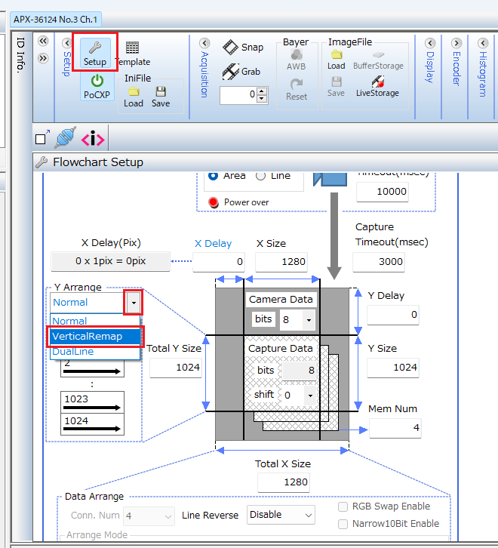Select the Line radio button
Image resolution: width=498 pixels, height=548 pixels.
[261, 176]
